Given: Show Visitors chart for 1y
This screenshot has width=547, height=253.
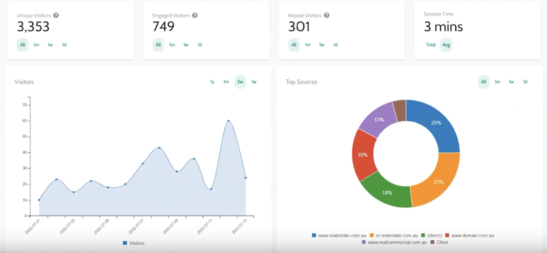Looking at the screenshot, I should pos(212,82).
